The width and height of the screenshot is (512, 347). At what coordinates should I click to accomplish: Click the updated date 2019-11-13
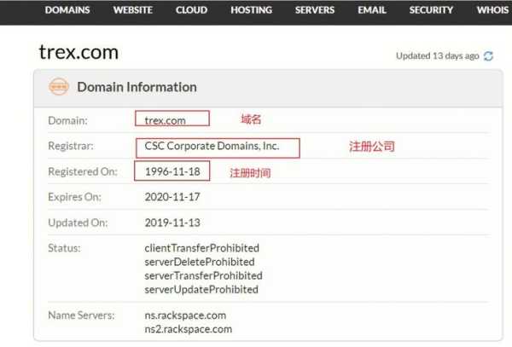[x=172, y=223]
